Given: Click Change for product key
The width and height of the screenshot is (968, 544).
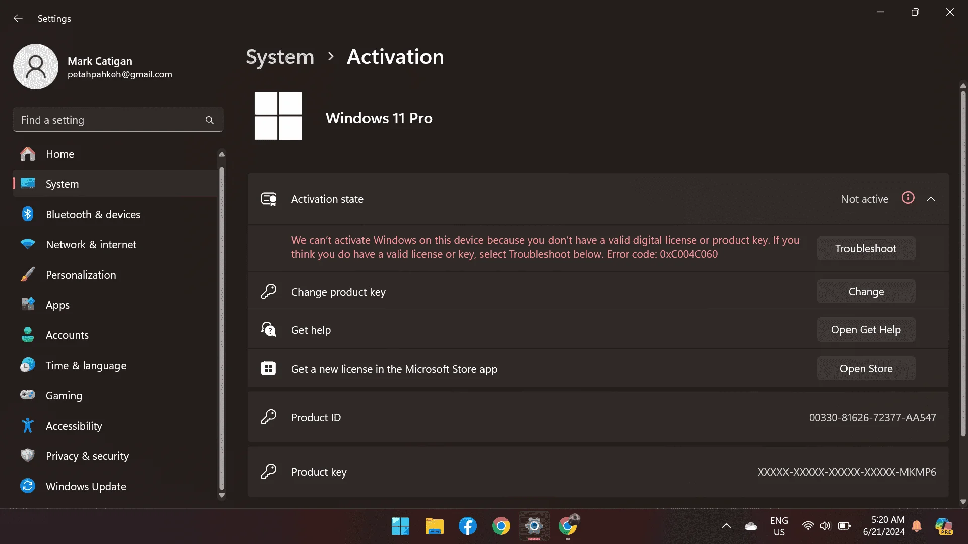Looking at the screenshot, I should click(866, 291).
